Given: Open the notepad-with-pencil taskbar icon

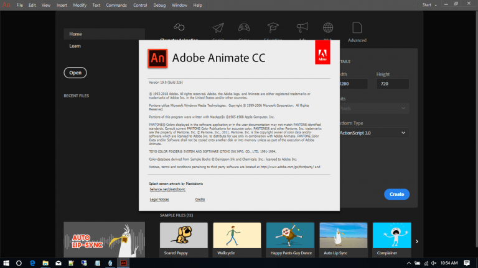Looking at the screenshot, I should coord(72,263).
